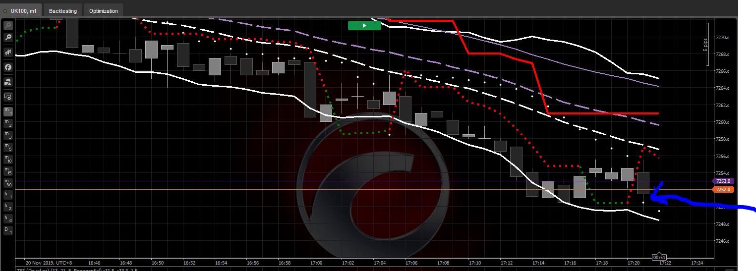The image size is (756, 271).
Task: Click the 7246.0 price axis label
Action: point(721,241)
